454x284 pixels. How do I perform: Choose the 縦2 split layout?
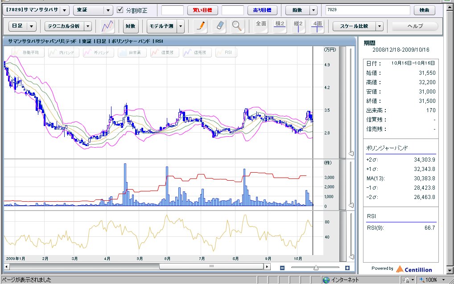(x=298, y=26)
